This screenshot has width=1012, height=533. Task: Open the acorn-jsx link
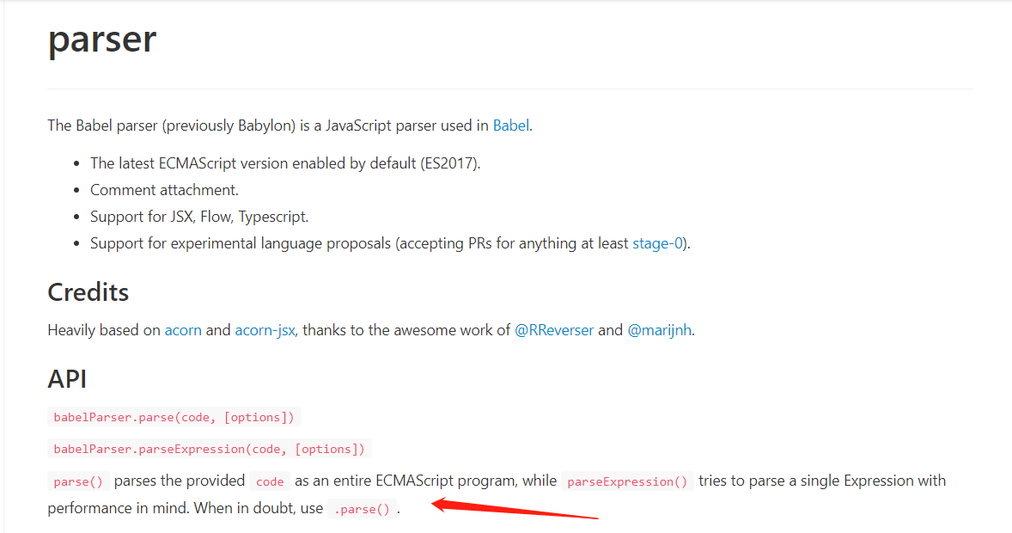point(265,330)
